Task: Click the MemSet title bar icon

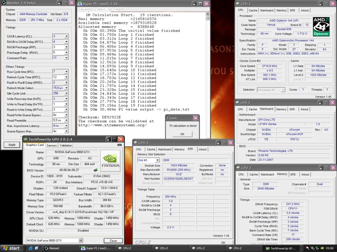Action: (3, 3)
